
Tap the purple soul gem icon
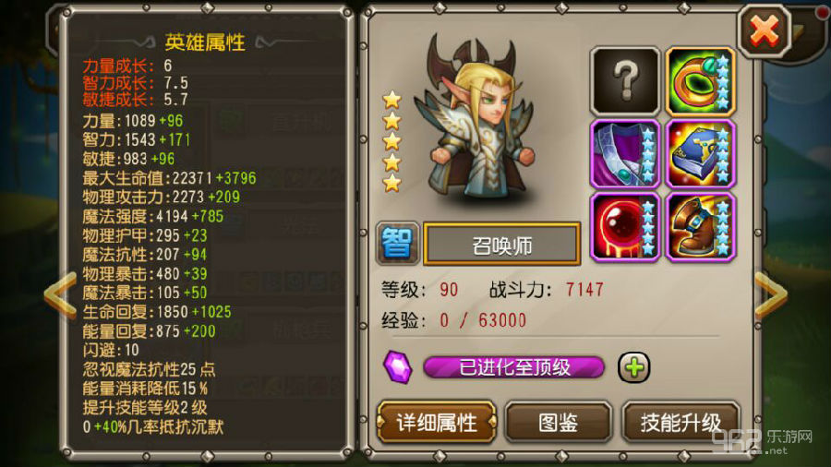point(397,366)
